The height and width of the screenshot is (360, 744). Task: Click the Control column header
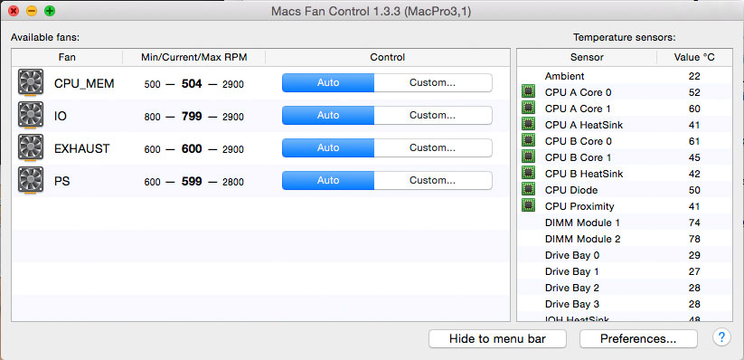point(388,58)
